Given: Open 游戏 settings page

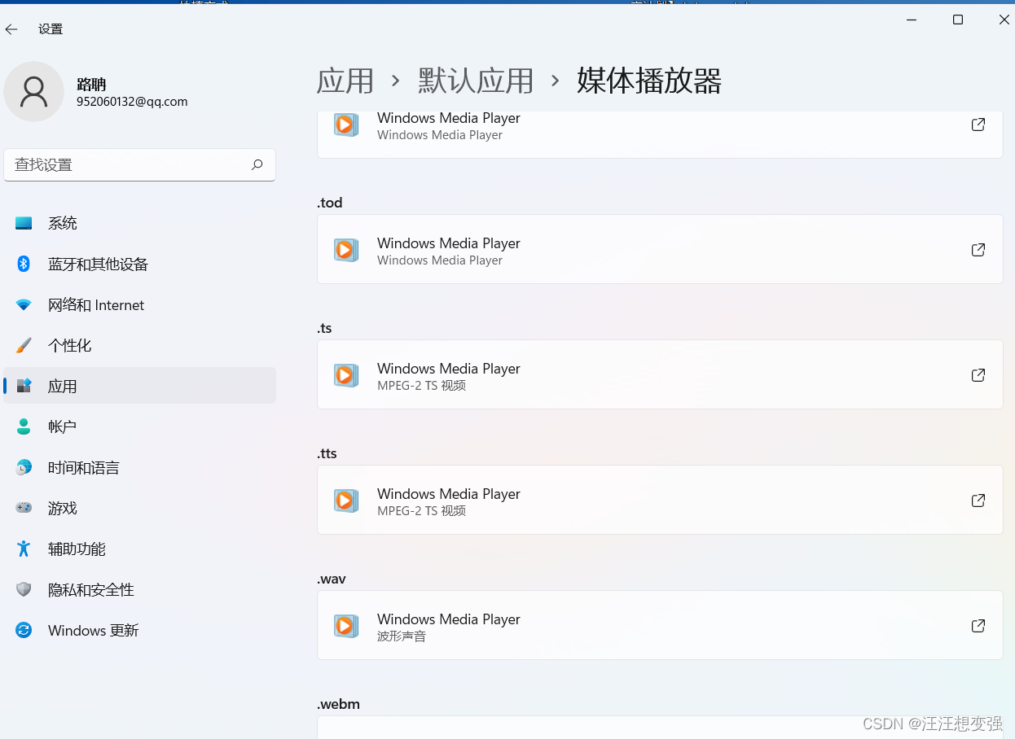Looking at the screenshot, I should pyautogui.click(x=140, y=508).
